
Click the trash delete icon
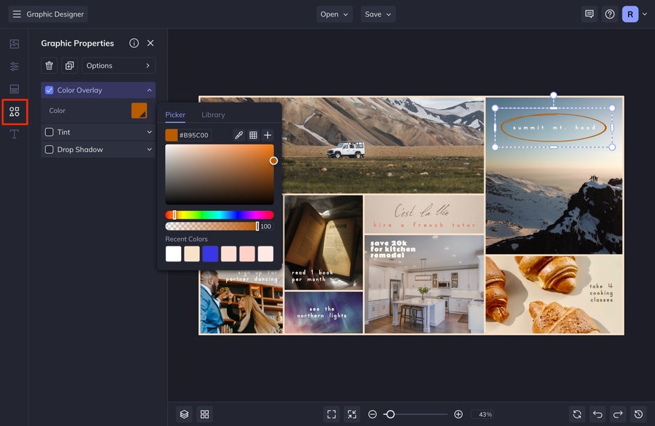49,66
